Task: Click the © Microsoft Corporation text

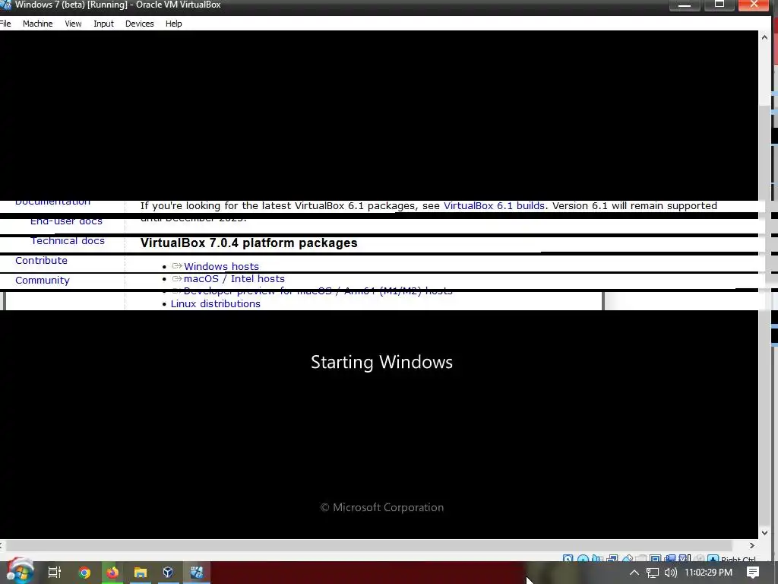Action: [x=382, y=507]
